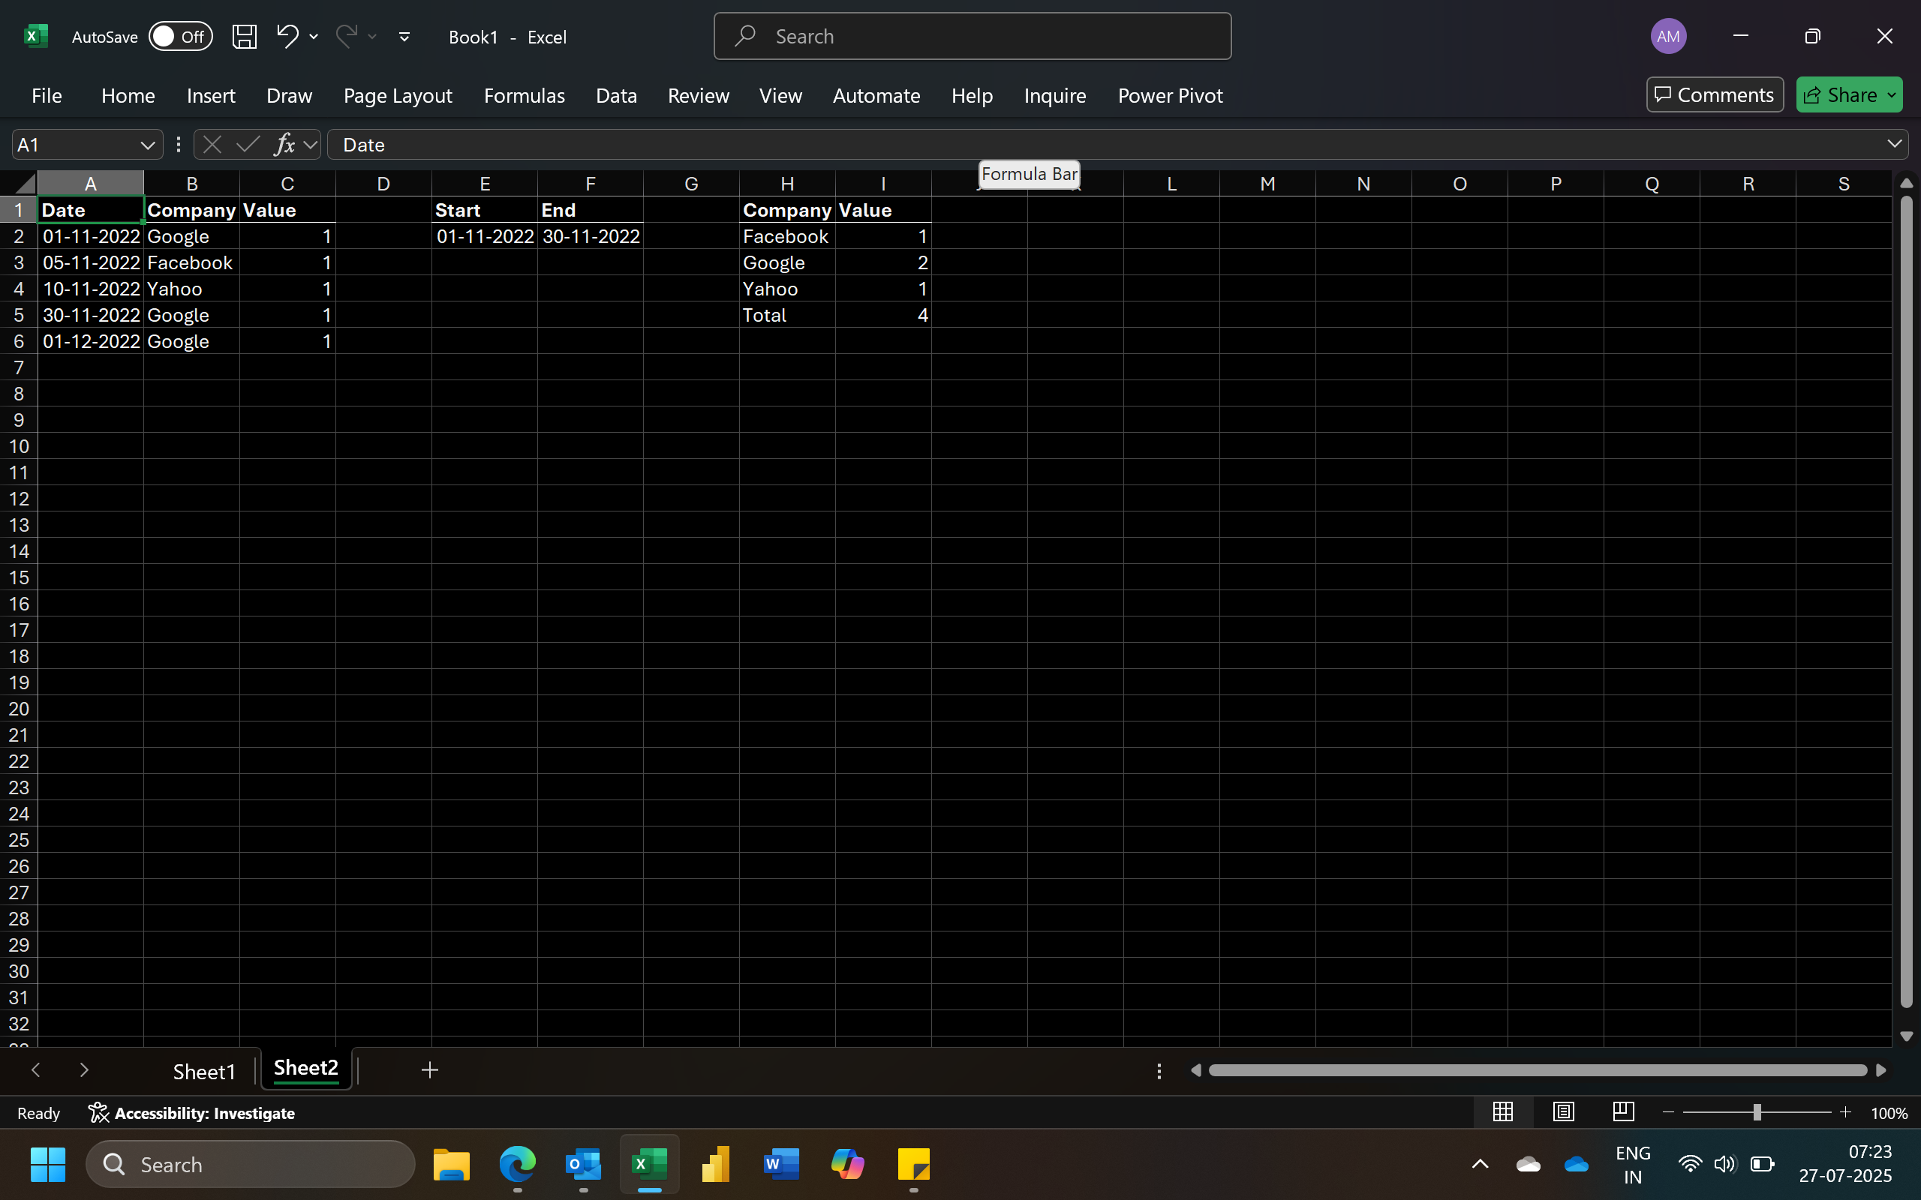Open the Customize Quick Access Toolbar dropdown
This screenshot has height=1200, width=1921.
pyautogui.click(x=404, y=37)
